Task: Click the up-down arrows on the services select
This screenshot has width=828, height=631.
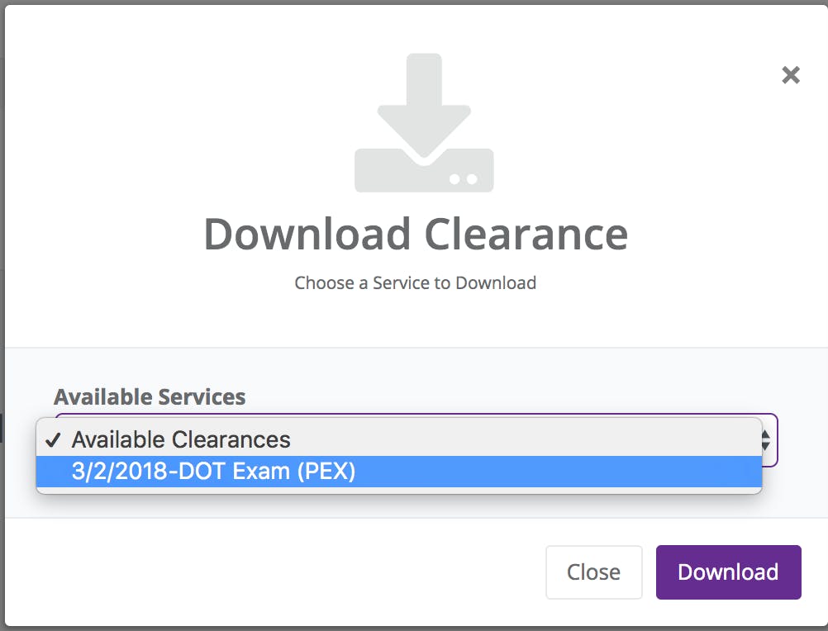Action: pos(766,439)
